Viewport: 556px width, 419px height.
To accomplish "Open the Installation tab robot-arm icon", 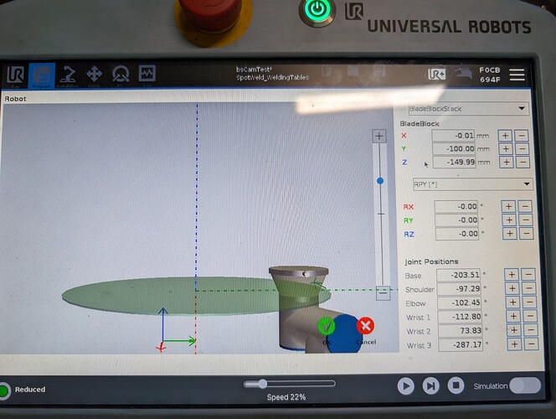I will (x=68, y=75).
